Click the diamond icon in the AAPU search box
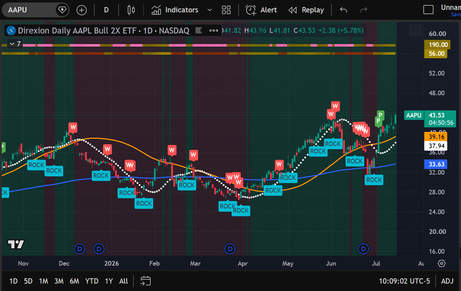461x291 pixels. coord(62,10)
